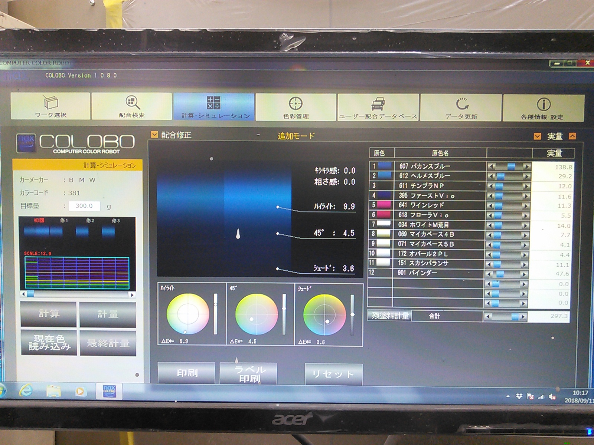The width and height of the screenshot is (594, 445).
Task: Click シェード brightness vertical slider
Action: click(352, 314)
